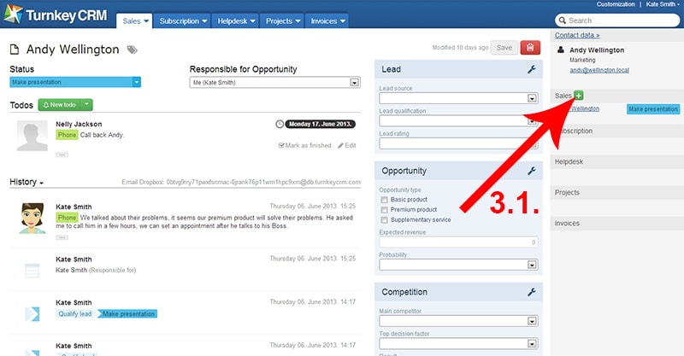Open Responsible for Opportunity dropdown
This screenshot has height=356, width=684.
274,82
